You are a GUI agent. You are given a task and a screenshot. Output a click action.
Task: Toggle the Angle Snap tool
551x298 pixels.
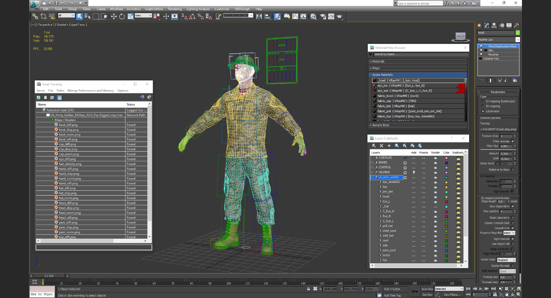(192, 16)
